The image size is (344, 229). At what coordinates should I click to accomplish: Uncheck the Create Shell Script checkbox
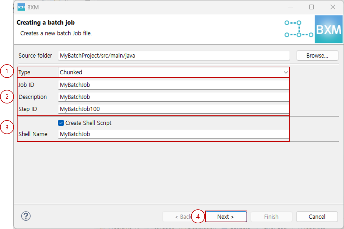tap(61, 123)
